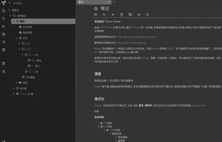Select the 关注项目 note in the tree
Viewport: 222px width, 142px height.
pyautogui.click(x=27, y=27)
